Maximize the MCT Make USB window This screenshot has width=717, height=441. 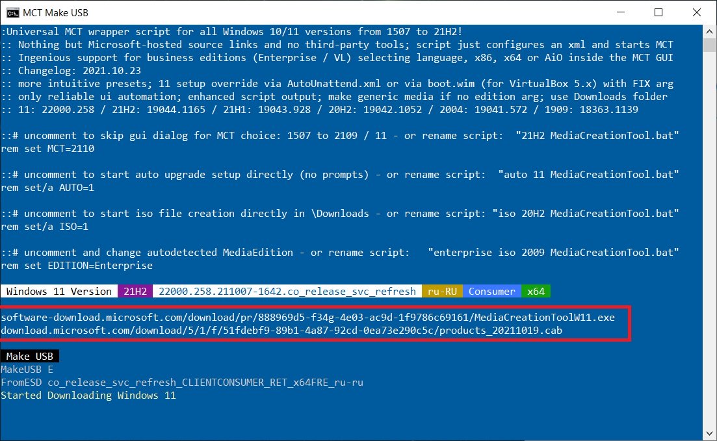pos(658,12)
